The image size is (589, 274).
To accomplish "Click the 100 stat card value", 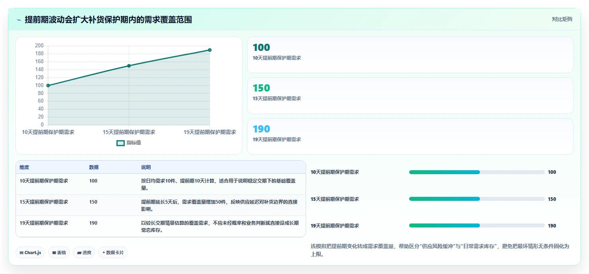I will pos(261,48).
